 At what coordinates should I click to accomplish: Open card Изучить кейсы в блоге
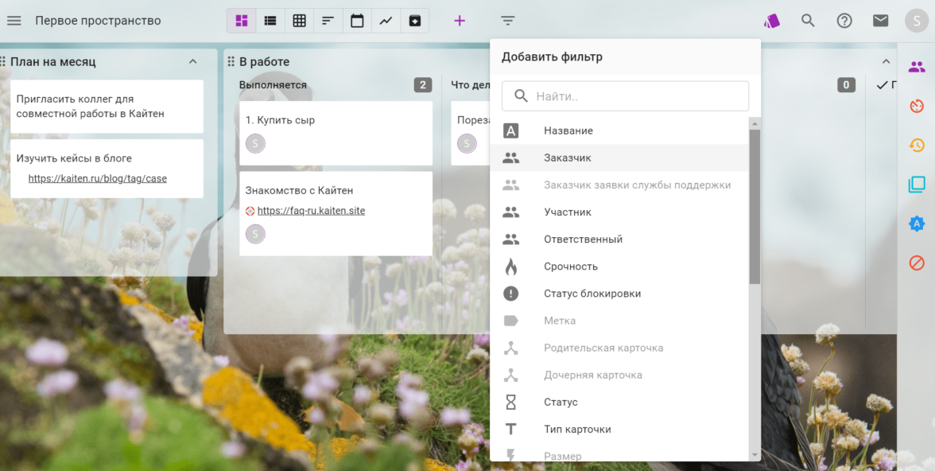pos(107,169)
